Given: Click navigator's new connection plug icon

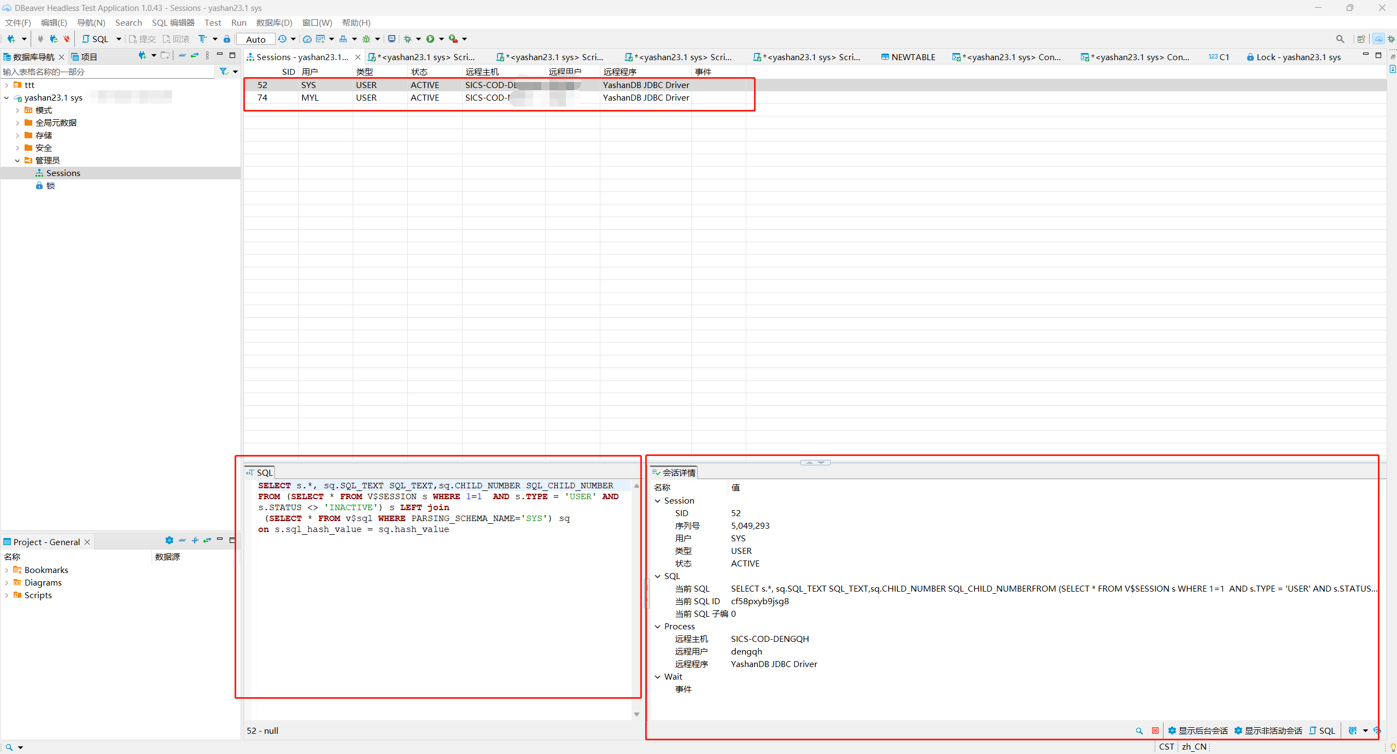Looking at the screenshot, I should coord(142,55).
